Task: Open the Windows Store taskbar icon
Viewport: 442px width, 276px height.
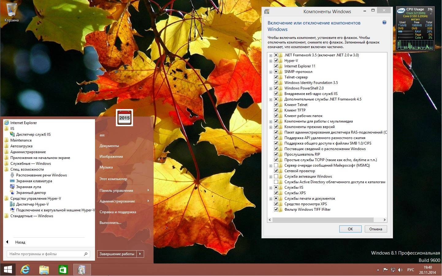Action: tap(63, 270)
